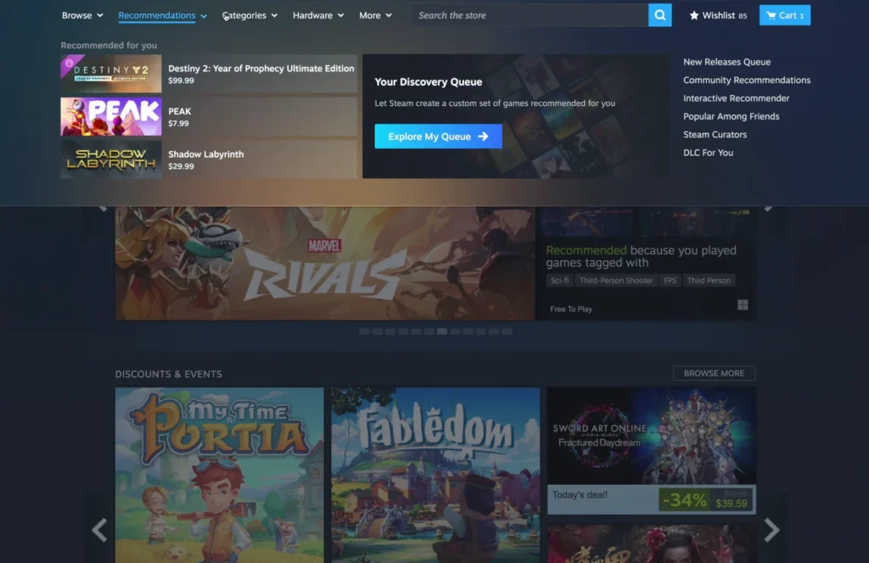The image size is (869, 563).
Task: Expand the More dropdown
Action: [374, 15]
